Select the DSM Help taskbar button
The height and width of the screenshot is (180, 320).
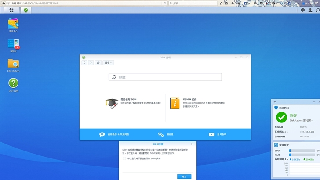[x=25, y=10]
